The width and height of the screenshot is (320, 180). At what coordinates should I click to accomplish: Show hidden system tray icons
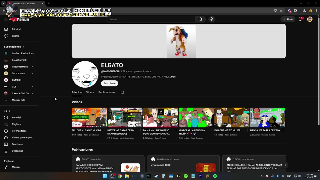(262, 176)
